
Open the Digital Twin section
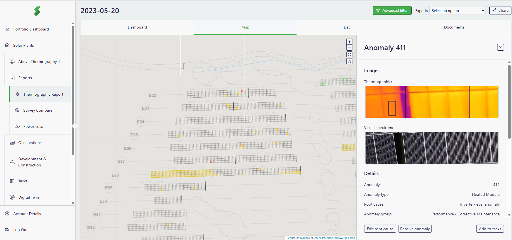29,197
